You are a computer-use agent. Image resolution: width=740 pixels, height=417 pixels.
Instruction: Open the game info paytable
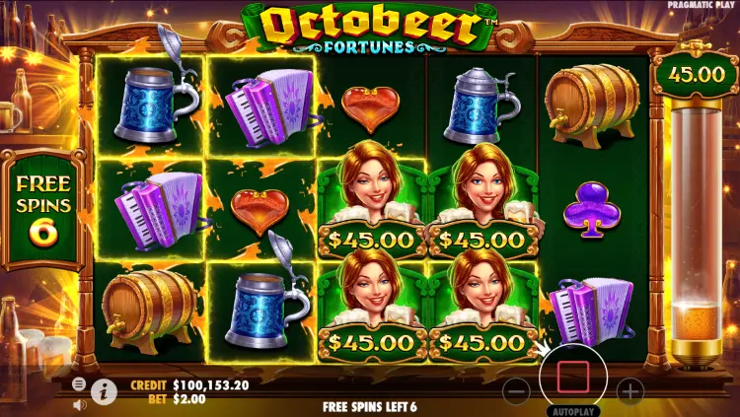click(x=104, y=391)
